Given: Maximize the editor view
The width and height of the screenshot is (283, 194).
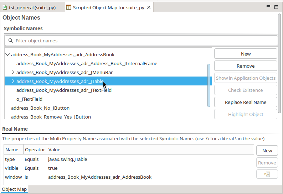Looking at the screenshot, I should (x=276, y=7).
